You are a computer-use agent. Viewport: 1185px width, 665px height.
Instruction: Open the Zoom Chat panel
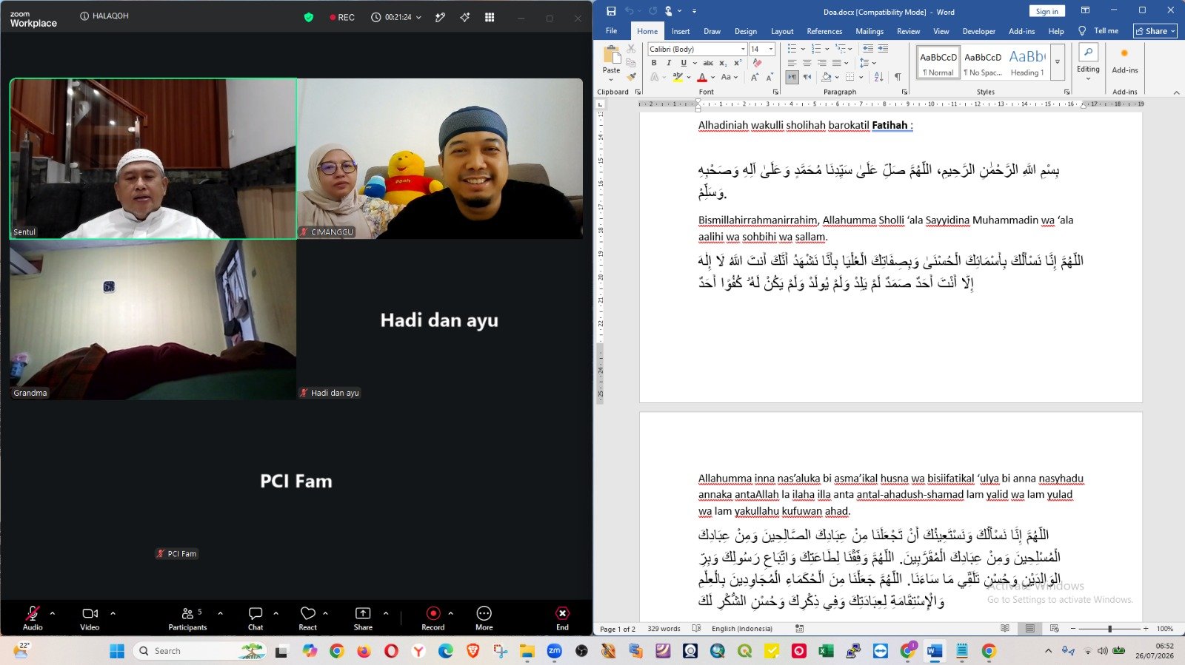[x=256, y=618]
